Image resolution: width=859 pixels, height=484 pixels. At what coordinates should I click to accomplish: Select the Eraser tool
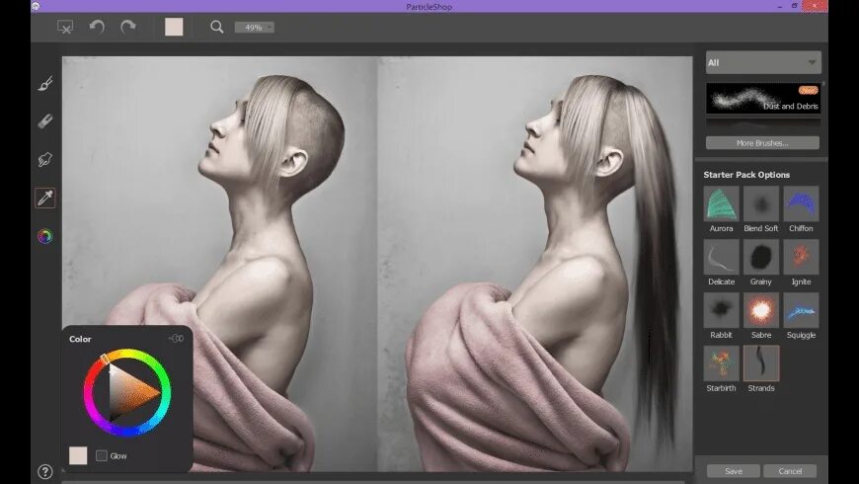[45, 121]
